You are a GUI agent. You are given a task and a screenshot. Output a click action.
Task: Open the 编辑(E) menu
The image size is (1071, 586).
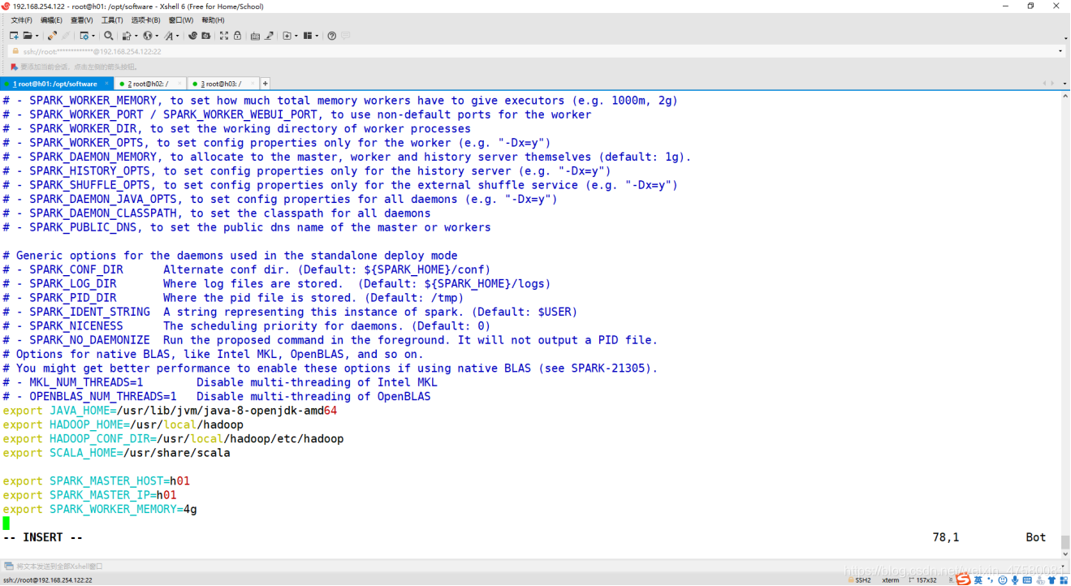(51, 19)
